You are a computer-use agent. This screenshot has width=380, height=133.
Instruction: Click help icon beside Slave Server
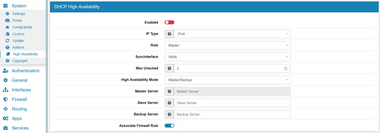pyautogui.click(x=169, y=103)
